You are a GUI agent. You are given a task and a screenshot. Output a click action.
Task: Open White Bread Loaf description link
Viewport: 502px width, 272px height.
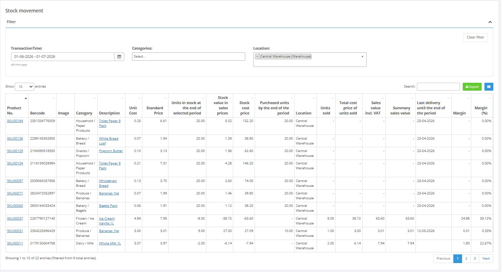(x=109, y=141)
